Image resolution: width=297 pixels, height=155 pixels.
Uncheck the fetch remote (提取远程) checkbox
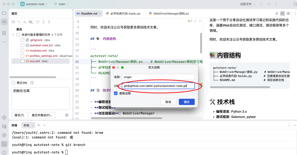click(x=116, y=93)
